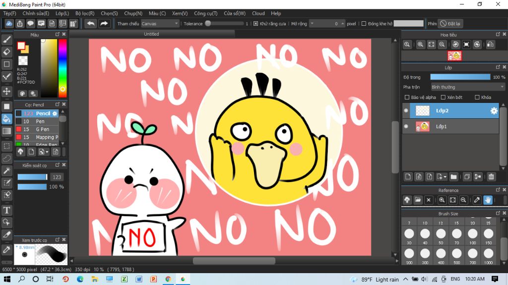Click brush size value field 123

(57, 177)
